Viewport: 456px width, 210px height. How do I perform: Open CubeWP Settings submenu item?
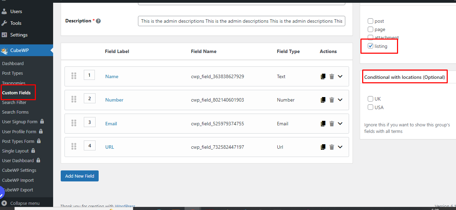(19, 170)
